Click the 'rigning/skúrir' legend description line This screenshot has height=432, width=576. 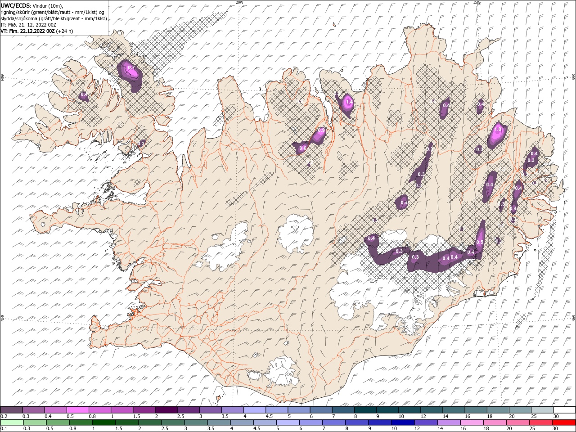(53, 12)
